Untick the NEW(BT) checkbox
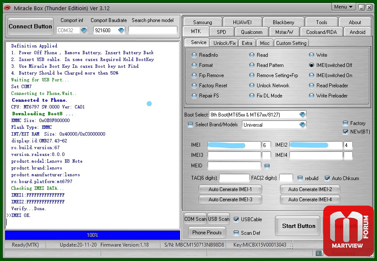Image resolution: width=377 pixels, height=261 pixels. pyautogui.click(x=345, y=132)
